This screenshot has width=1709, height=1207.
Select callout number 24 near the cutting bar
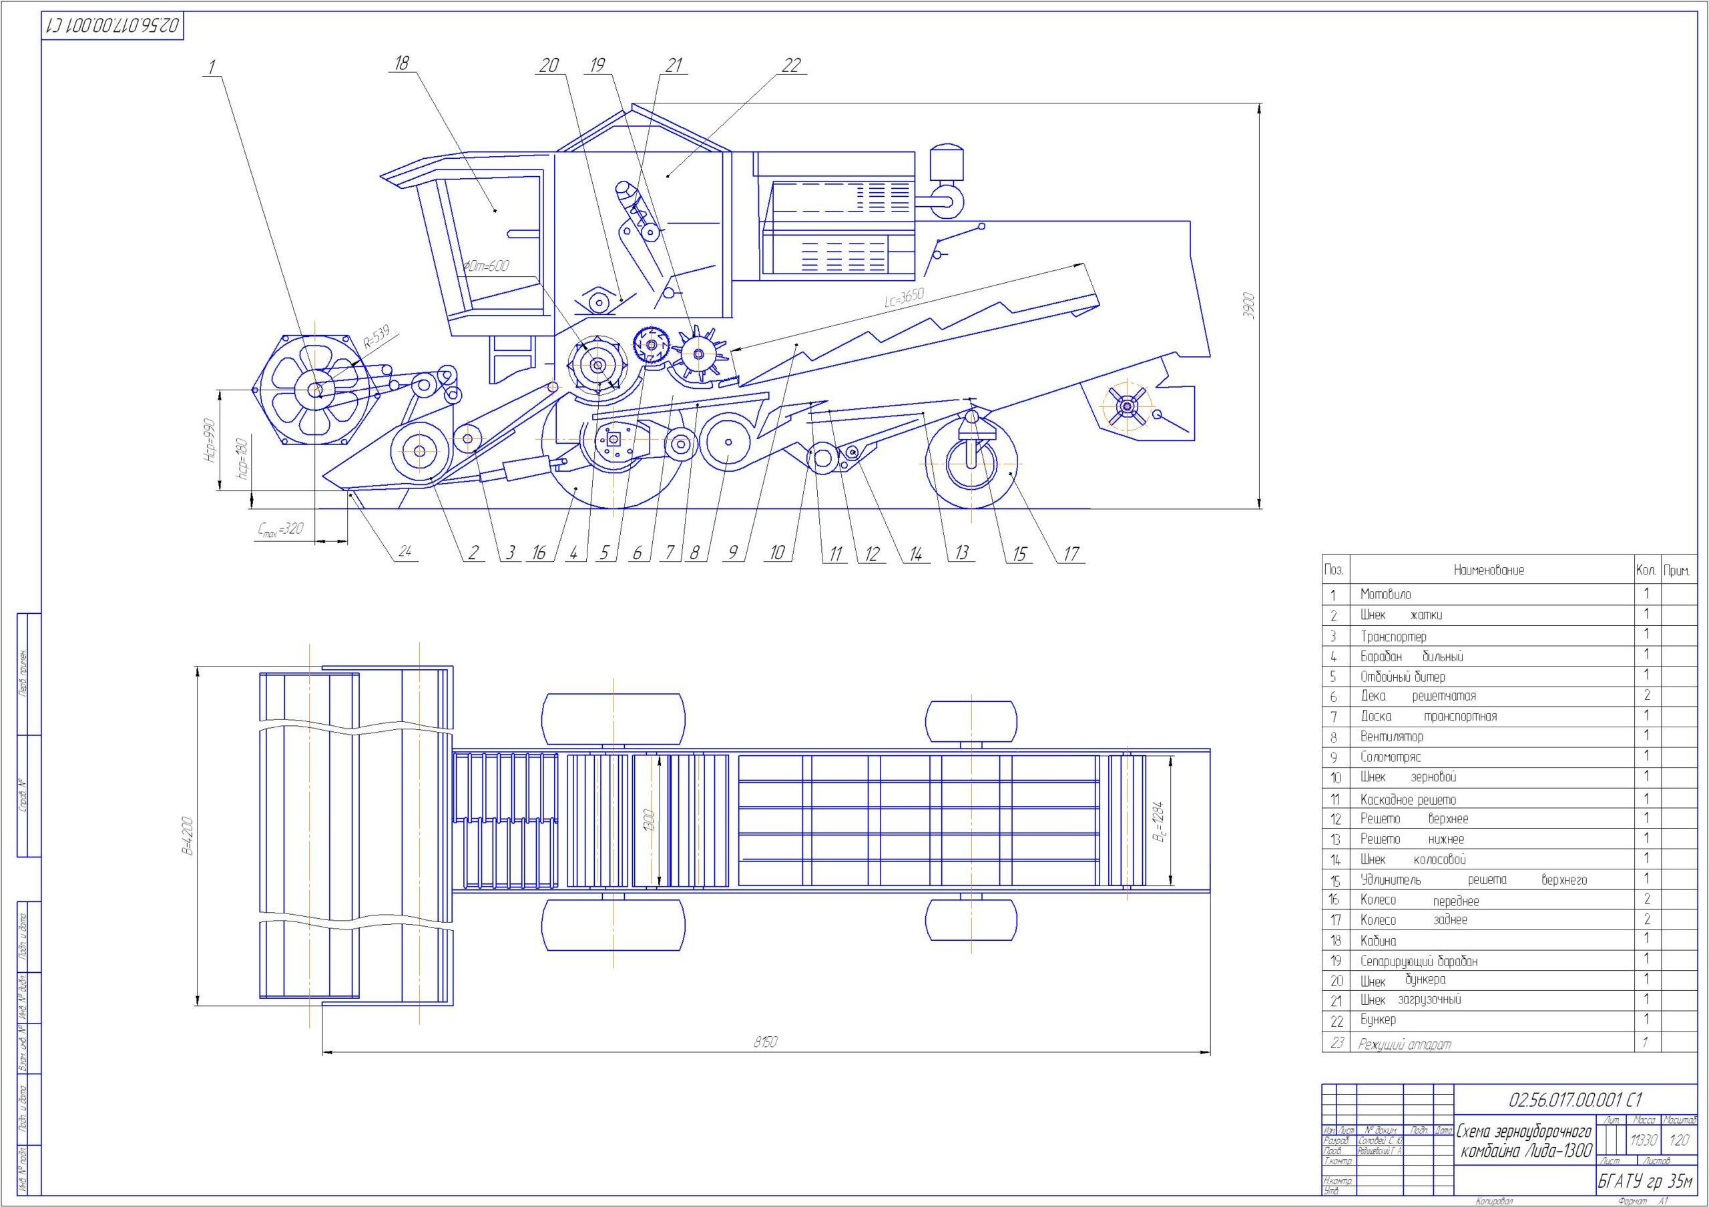coord(405,551)
